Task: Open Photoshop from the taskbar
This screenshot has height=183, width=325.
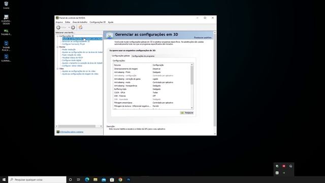Action: tap(128, 179)
